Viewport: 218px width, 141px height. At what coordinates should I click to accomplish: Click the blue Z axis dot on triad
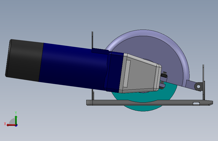[16, 125]
